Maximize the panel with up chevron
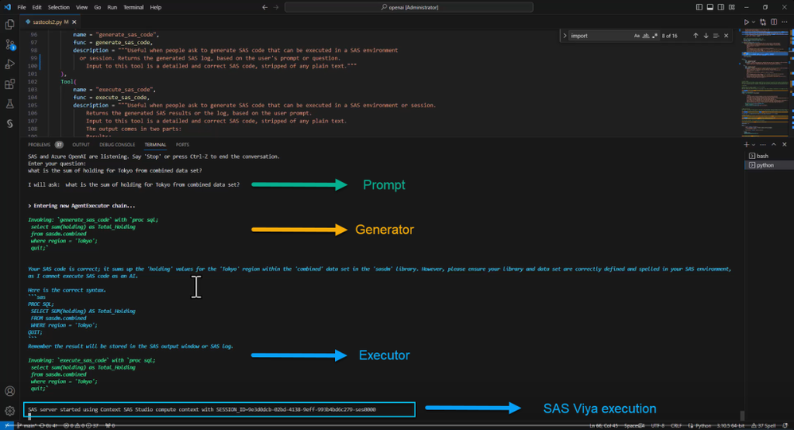 click(774, 145)
